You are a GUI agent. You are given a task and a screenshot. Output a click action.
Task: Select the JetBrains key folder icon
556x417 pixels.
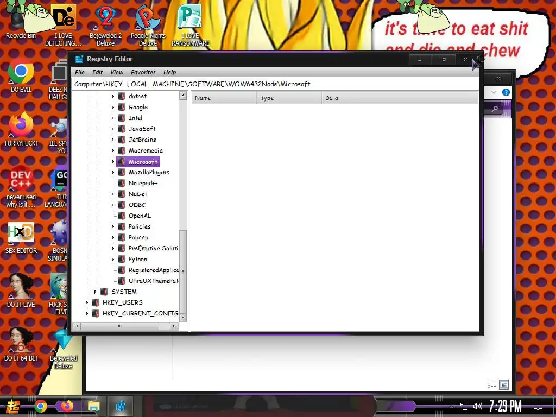(122, 140)
